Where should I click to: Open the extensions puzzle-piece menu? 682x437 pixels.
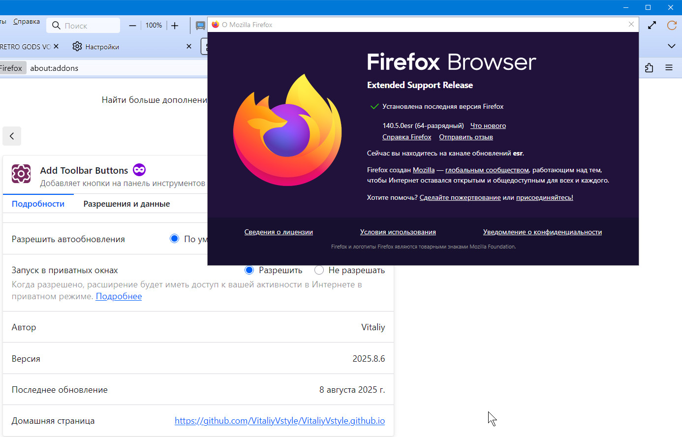coord(649,68)
